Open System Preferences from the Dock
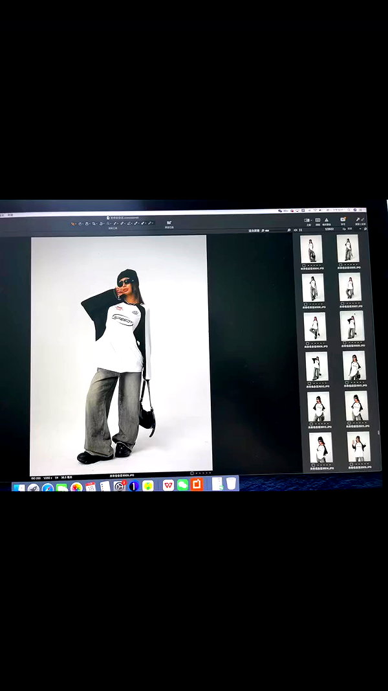Viewport: 388px width, 691px height. [x=119, y=486]
